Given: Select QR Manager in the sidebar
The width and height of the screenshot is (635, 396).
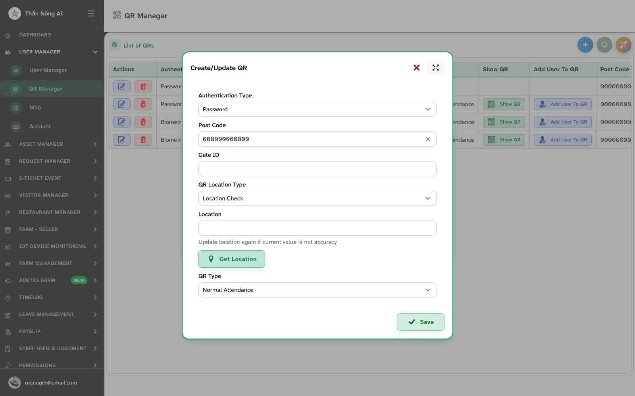Looking at the screenshot, I should pyautogui.click(x=52, y=89).
